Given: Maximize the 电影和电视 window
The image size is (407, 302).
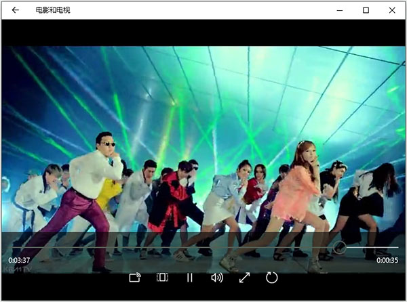Looking at the screenshot, I should 366,10.
